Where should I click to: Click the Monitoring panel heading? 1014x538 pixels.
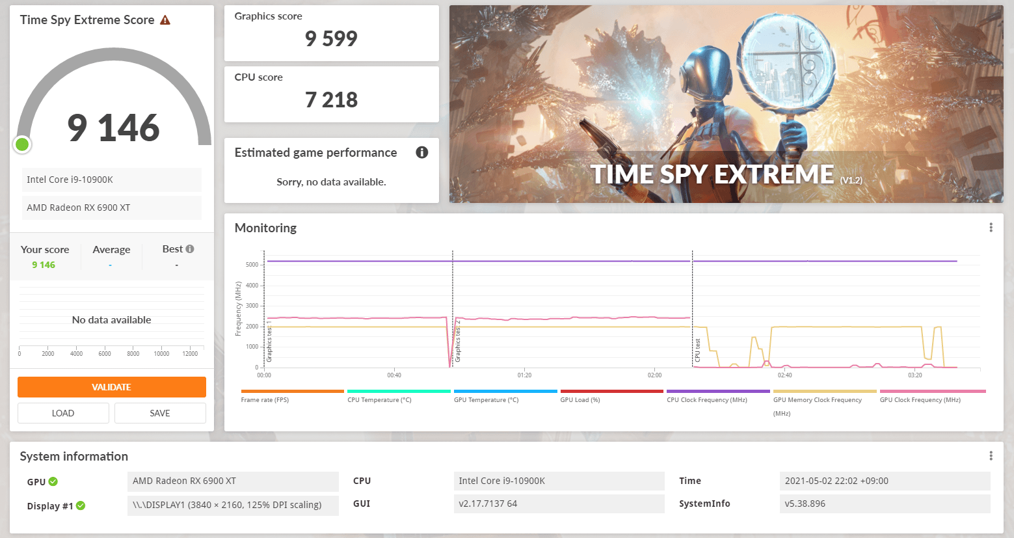click(265, 228)
